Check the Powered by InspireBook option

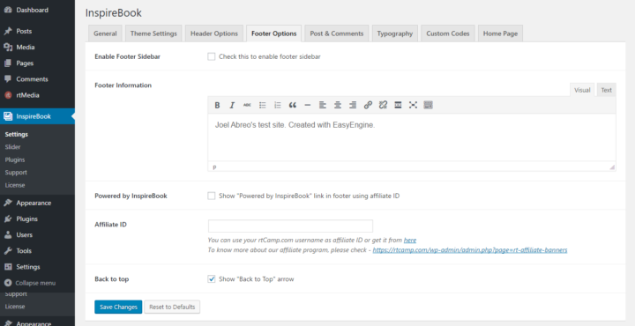pyautogui.click(x=212, y=196)
